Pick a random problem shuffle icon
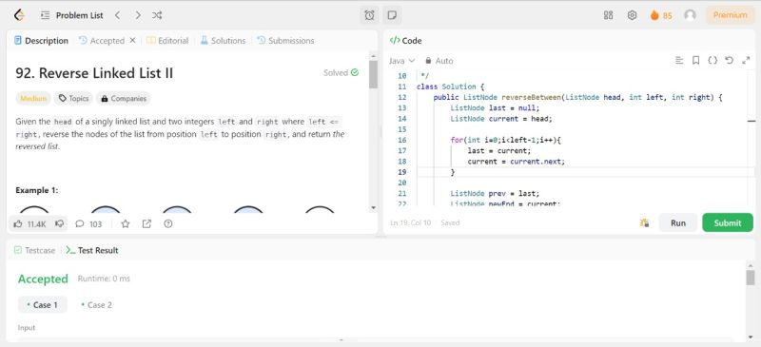761x347 pixels. 157,15
